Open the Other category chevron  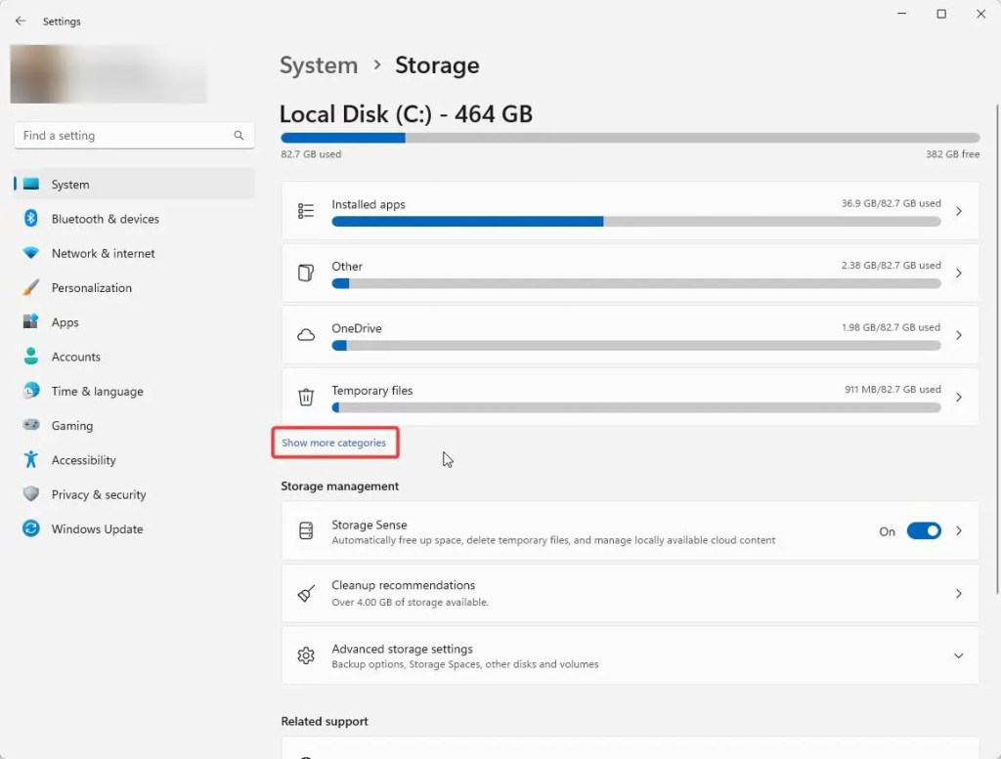coord(958,273)
